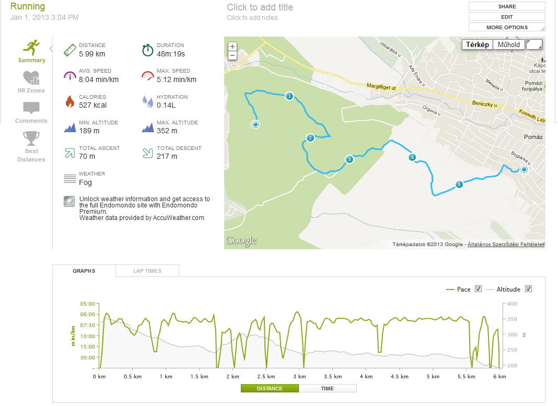The image size is (558, 406).
Task: Switch the map to Műhold view
Action: 508,44
